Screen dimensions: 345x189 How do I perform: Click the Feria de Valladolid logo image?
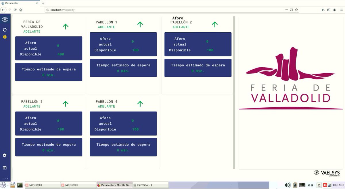click(x=290, y=78)
